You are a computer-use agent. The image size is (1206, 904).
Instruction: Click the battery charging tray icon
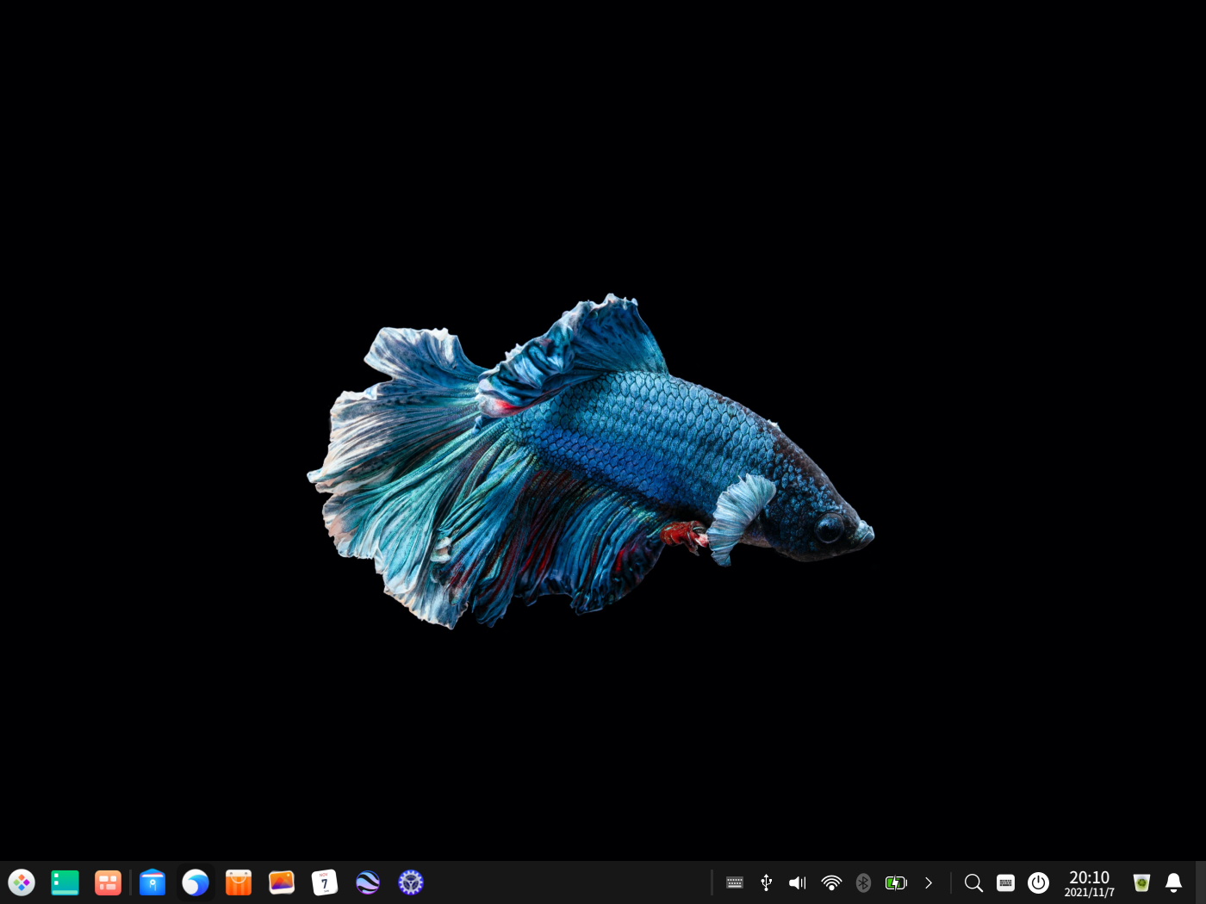[896, 882]
